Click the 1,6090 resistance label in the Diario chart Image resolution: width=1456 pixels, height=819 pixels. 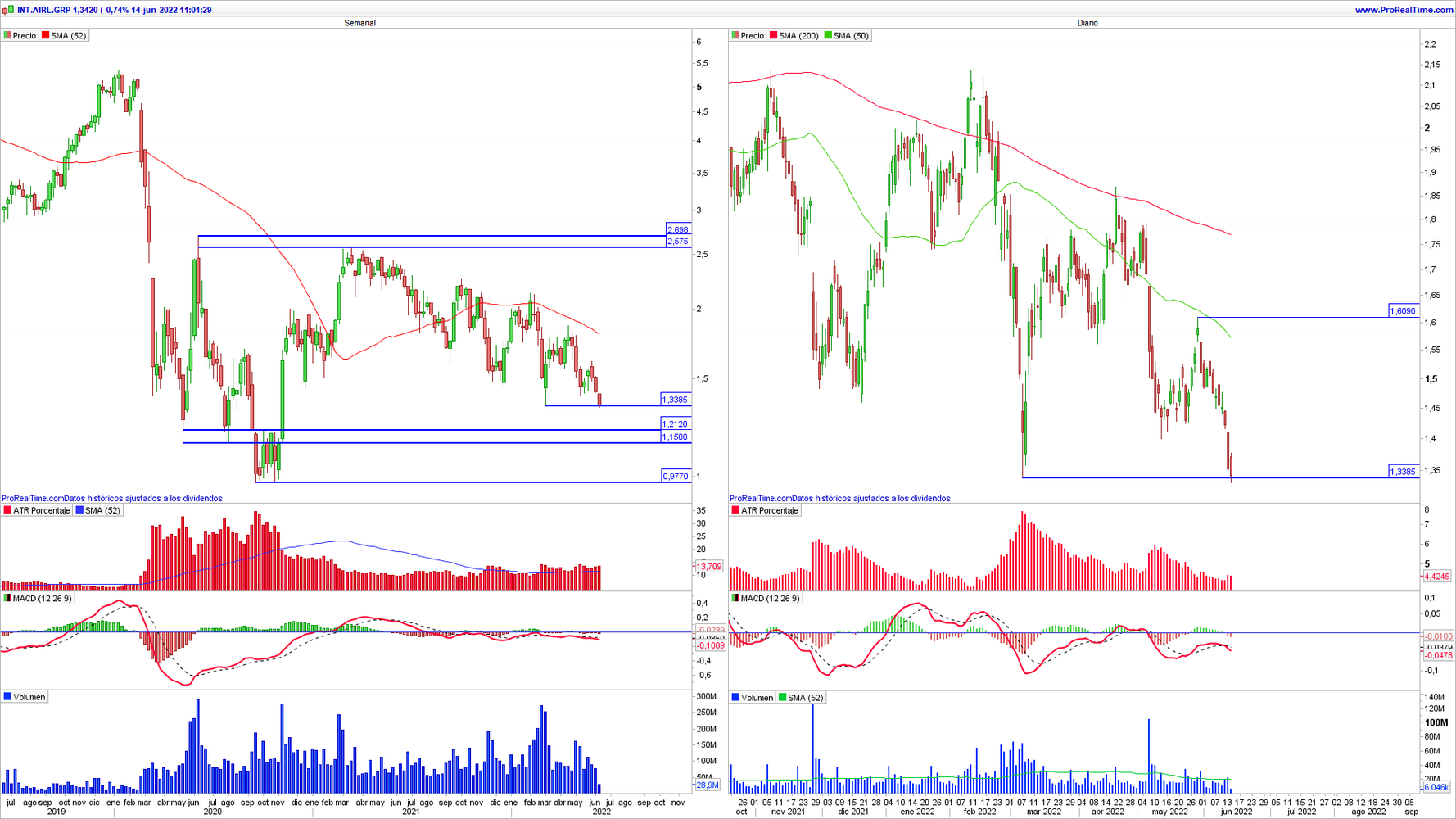1403,310
